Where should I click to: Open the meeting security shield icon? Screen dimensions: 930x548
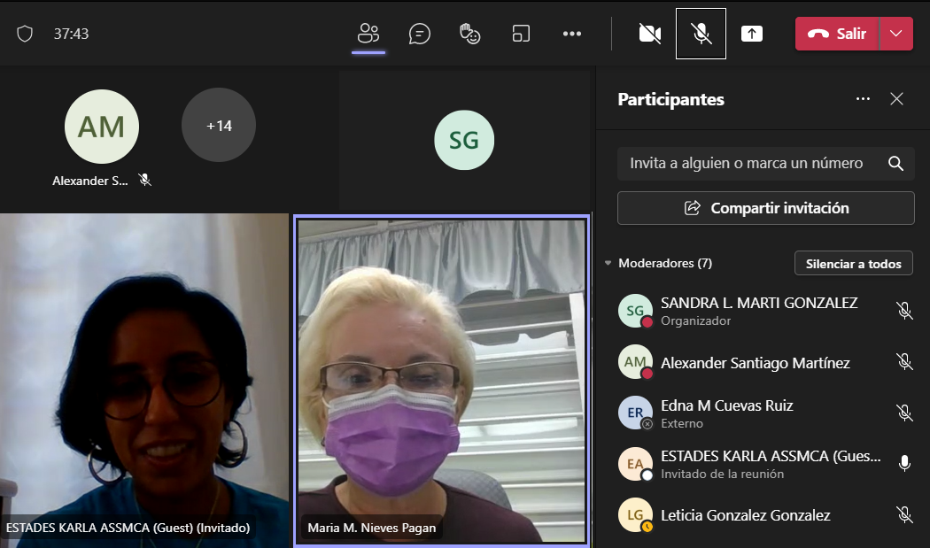tap(25, 34)
